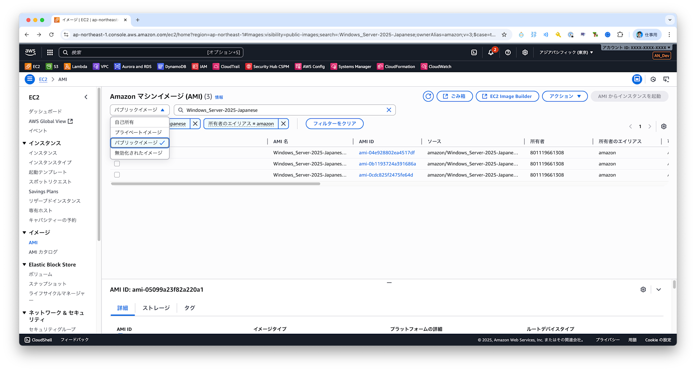The height and width of the screenshot is (371, 696).
Task: Select checkbox for ami-0b1193724a391686a row
Action: (117, 164)
